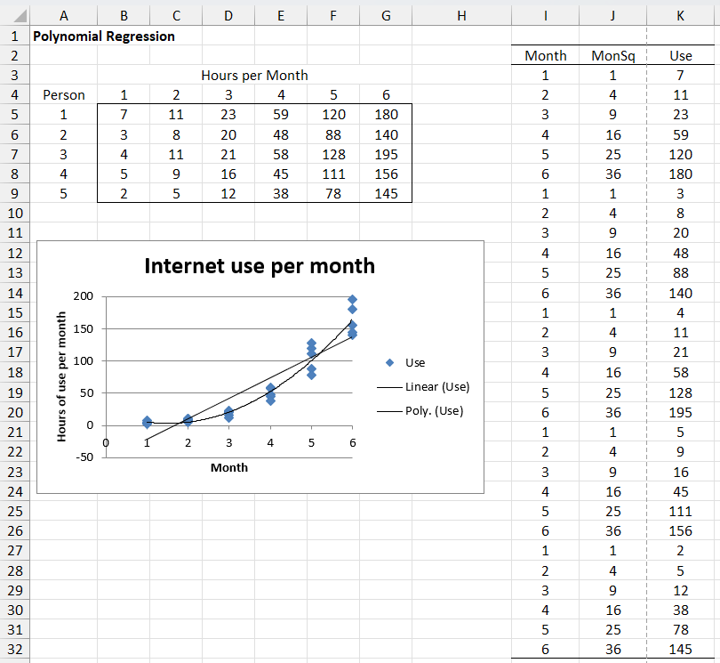The height and width of the screenshot is (663, 720).
Task: Select the Use diamond marker in legend
Action: click(x=389, y=362)
